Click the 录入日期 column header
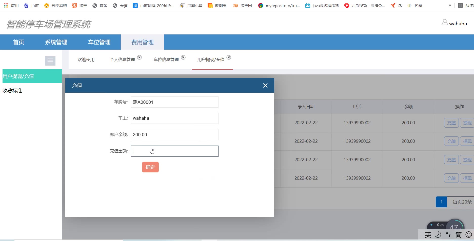 306,107
